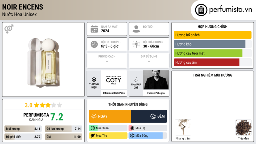This screenshot has height=144, width=256.
Task: Click the star badge icon above Thương hiệu
Action: pyautogui.click(x=94, y=79)
